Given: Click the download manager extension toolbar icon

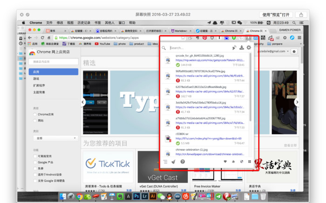Looking at the screenshot, I should pyautogui.click(x=248, y=38).
